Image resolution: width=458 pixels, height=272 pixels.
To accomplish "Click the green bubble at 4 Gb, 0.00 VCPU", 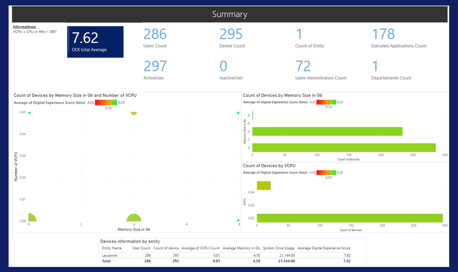I will tap(134, 218).
